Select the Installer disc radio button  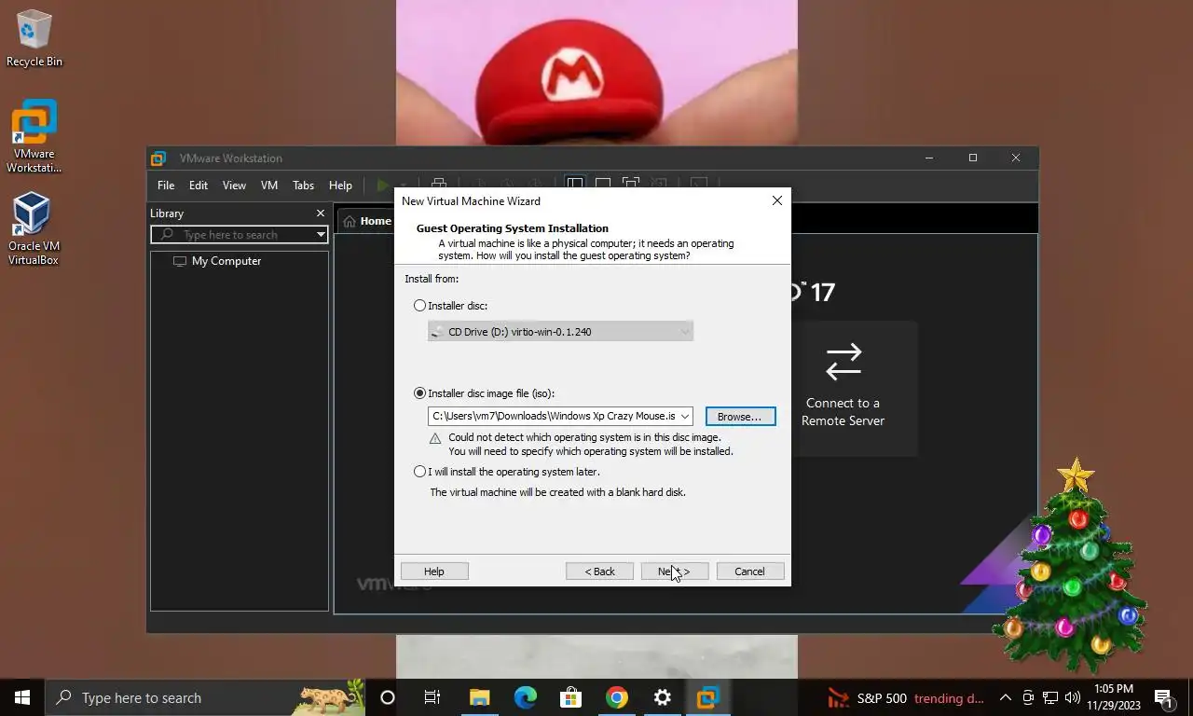click(x=419, y=306)
